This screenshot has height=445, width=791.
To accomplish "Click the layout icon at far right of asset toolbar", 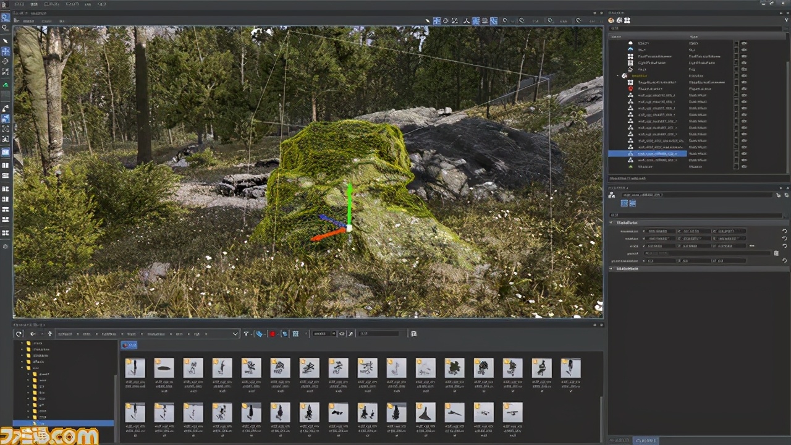I will 413,334.
